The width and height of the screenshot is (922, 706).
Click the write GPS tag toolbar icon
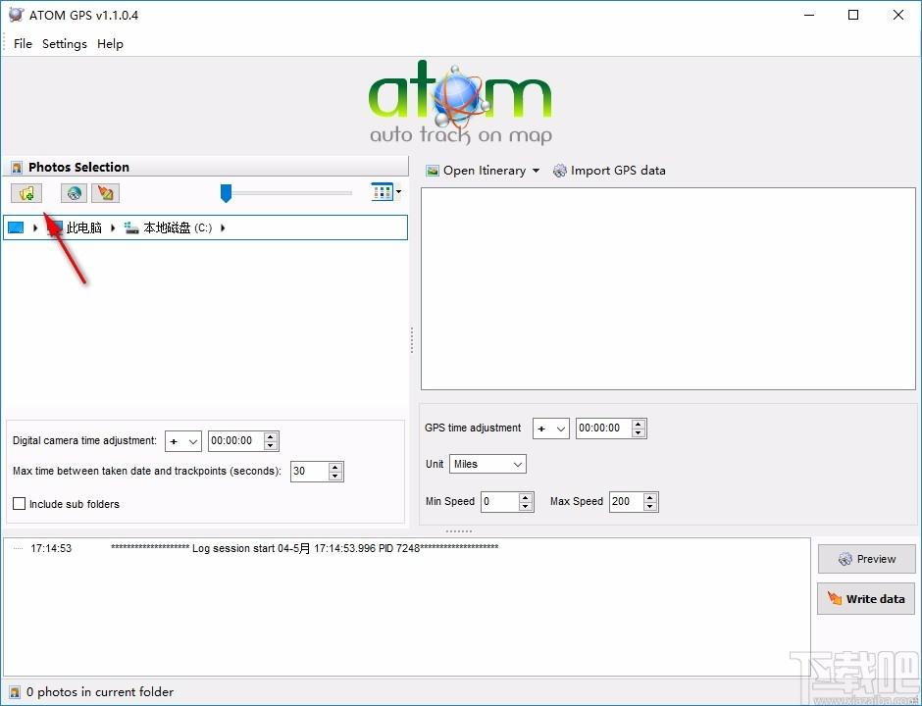(105, 193)
